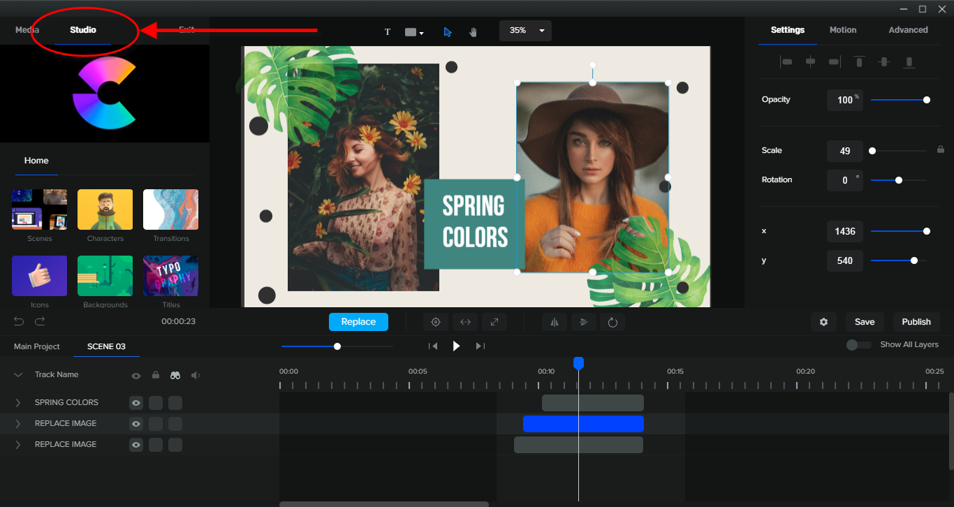
Task: Lock the highlighted REPLACE IMAGE track
Action: (156, 424)
